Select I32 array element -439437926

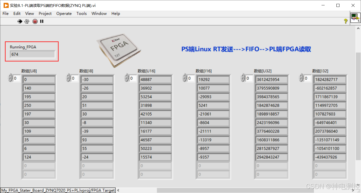click(330, 157)
